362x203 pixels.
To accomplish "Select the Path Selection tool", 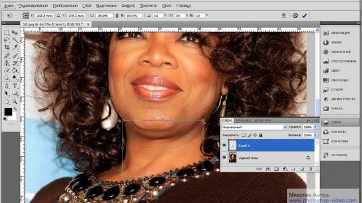I will tap(6, 93).
